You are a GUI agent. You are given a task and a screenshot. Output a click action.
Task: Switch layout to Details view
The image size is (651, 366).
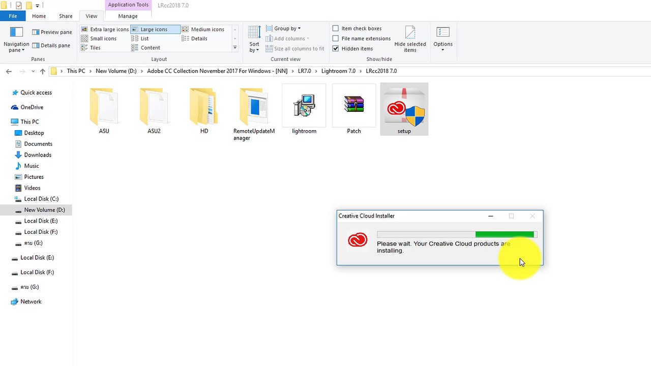(194, 39)
